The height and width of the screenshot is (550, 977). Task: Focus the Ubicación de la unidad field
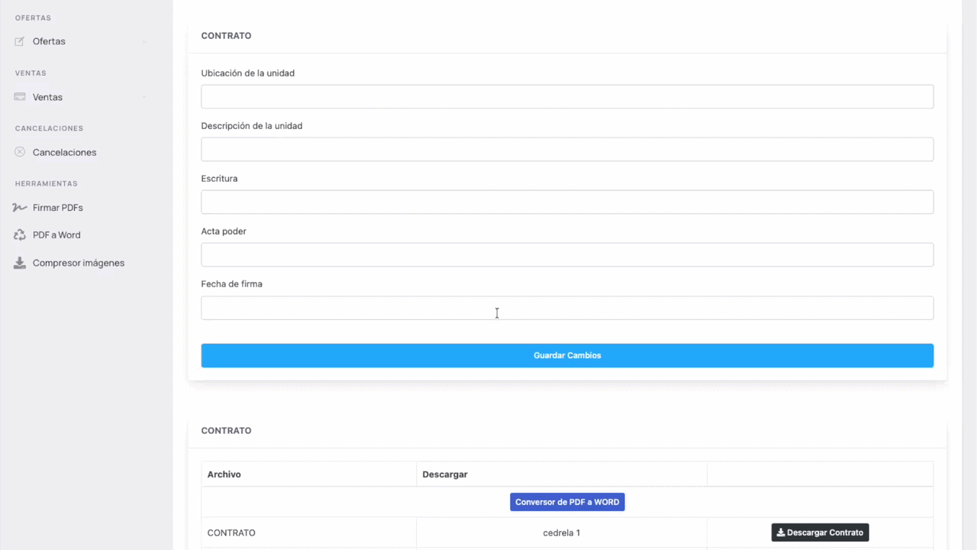point(567,97)
